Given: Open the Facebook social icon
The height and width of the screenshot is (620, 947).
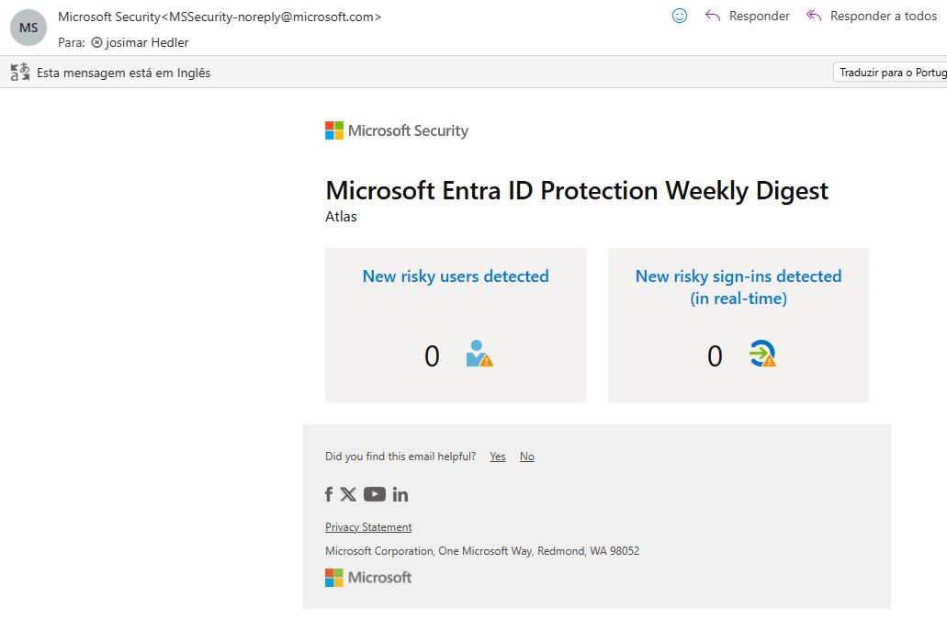Looking at the screenshot, I should coord(329,494).
